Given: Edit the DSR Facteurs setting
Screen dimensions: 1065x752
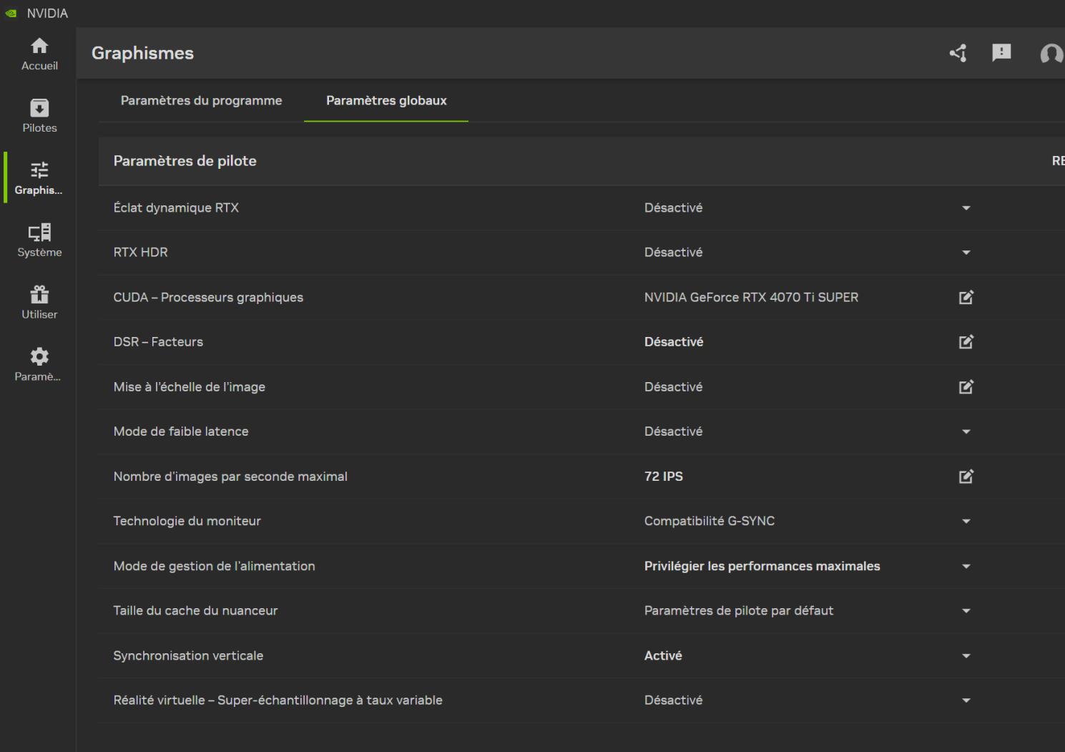Looking at the screenshot, I should click(x=966, y=341).
